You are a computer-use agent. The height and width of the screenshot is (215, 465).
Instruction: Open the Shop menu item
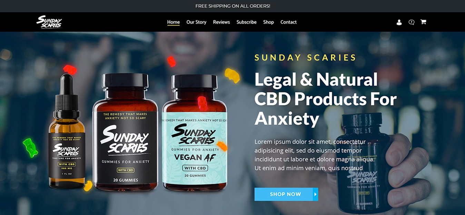tap(268, 22)
